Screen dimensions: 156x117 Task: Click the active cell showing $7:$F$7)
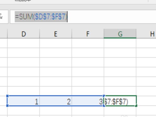[x=120, y=101]
